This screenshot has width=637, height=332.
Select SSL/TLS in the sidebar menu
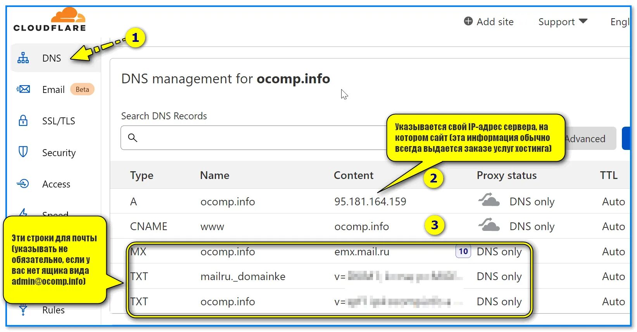pyautogui.click(x=59, y=121)
